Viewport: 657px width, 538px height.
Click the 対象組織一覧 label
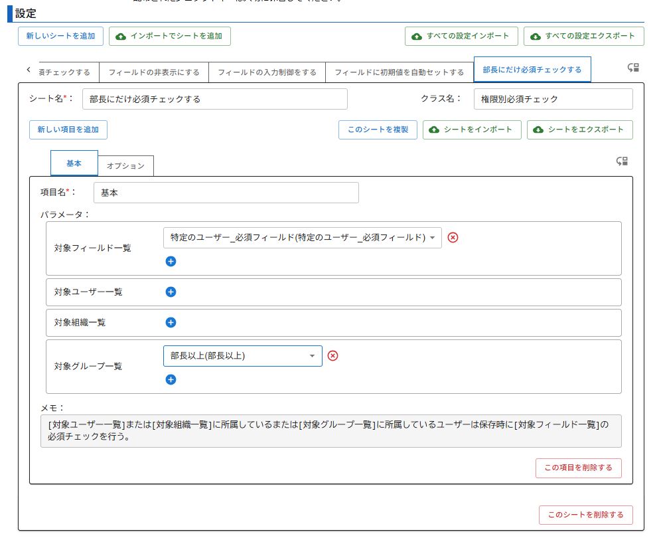coord(80,322)
